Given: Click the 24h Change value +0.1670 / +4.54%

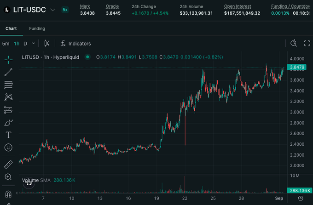Looking at the screenshot, I should 150,13.
